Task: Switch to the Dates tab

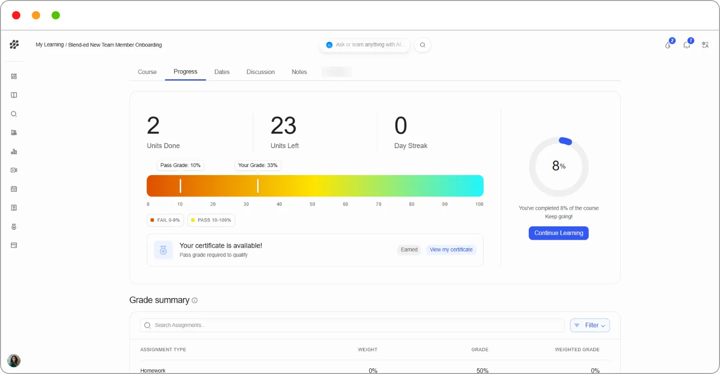Action: click(222, 72)
